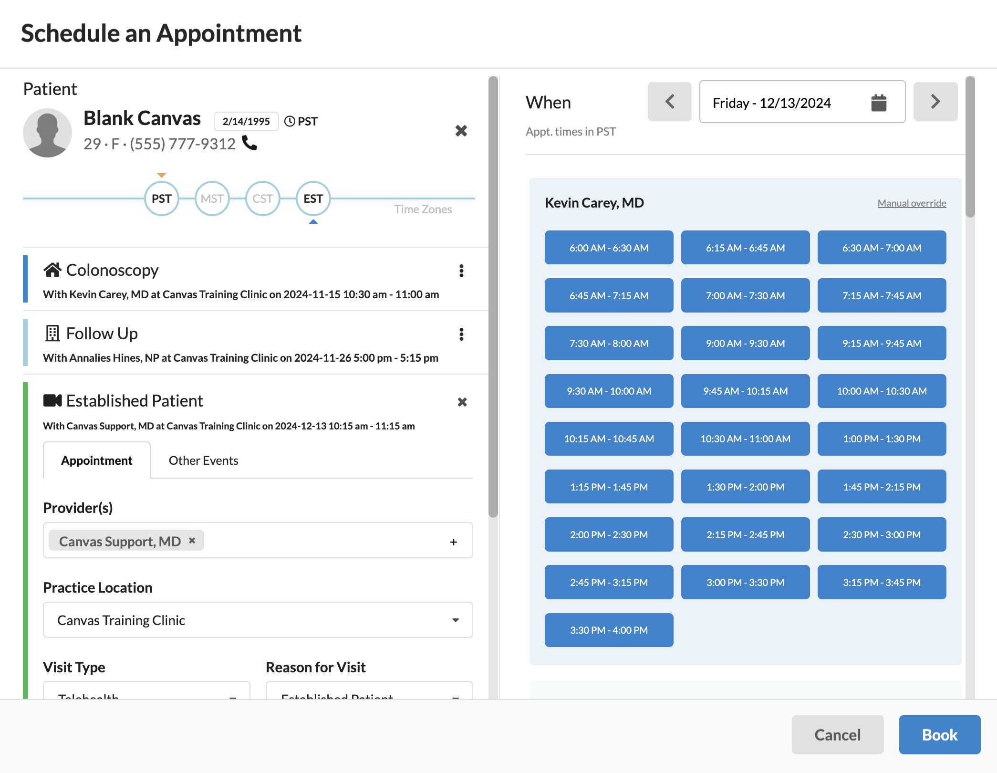Open Colonoscopy appointment options menu
The width and height of the screenshot is (997, 773).
click(461, 271)
